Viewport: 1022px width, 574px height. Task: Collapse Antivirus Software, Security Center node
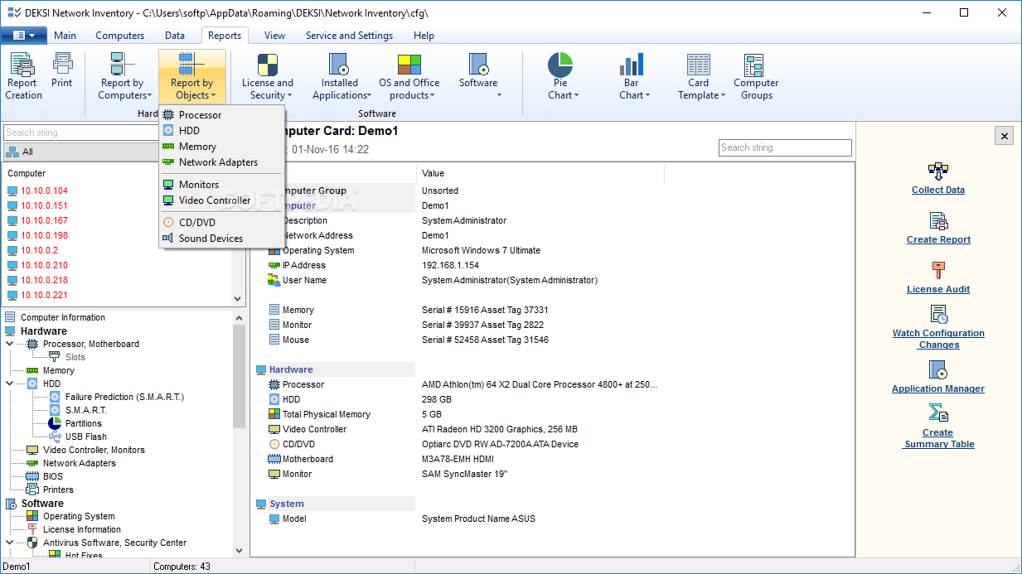[10, 543]
